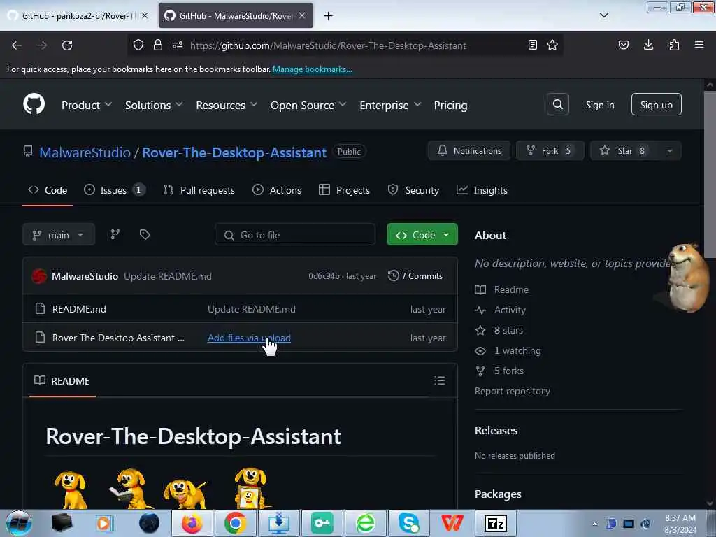Open the GitHub search magnifier button
This screenshot has height=537, width=716.
(x=557, y=105)
